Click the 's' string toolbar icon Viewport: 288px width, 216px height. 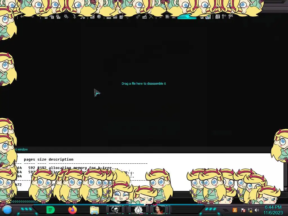coord(127,18)
